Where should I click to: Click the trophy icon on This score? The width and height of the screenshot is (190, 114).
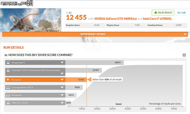tap(8, 80)
